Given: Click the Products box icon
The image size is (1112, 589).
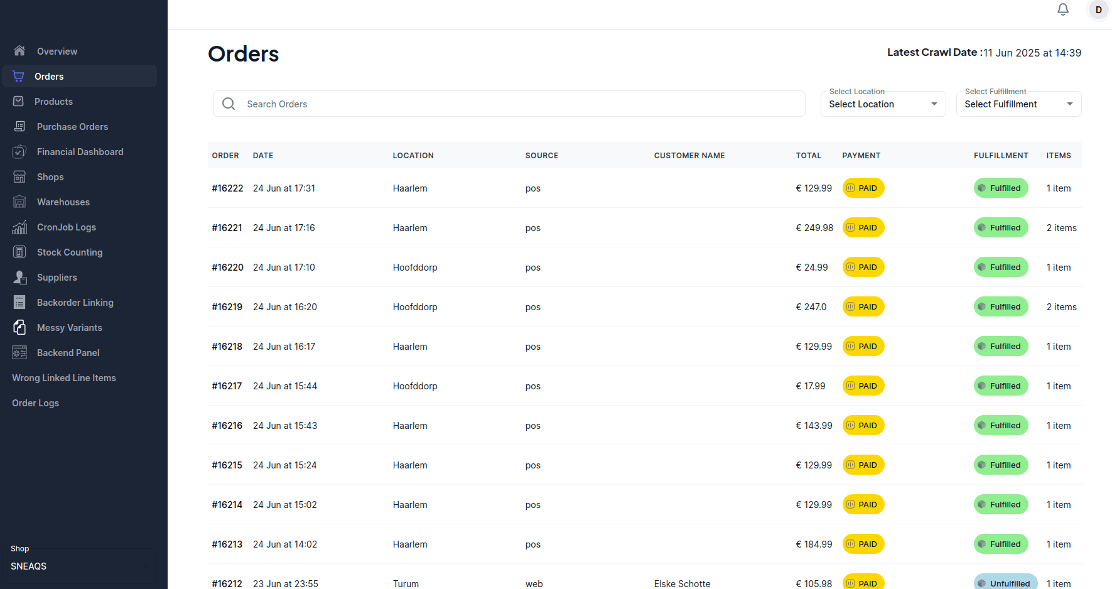Looking at the screenshot, I should [19, 101].
